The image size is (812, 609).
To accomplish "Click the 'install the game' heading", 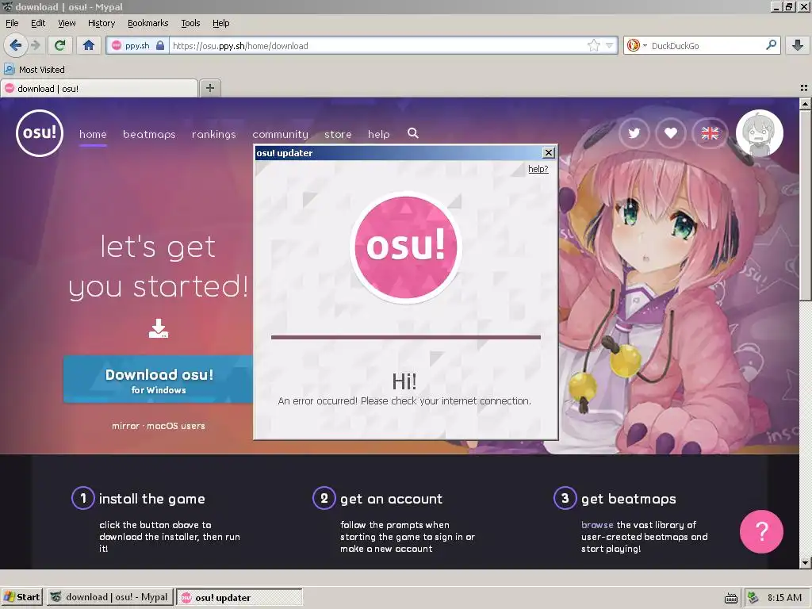I will (x=151, y=499).
